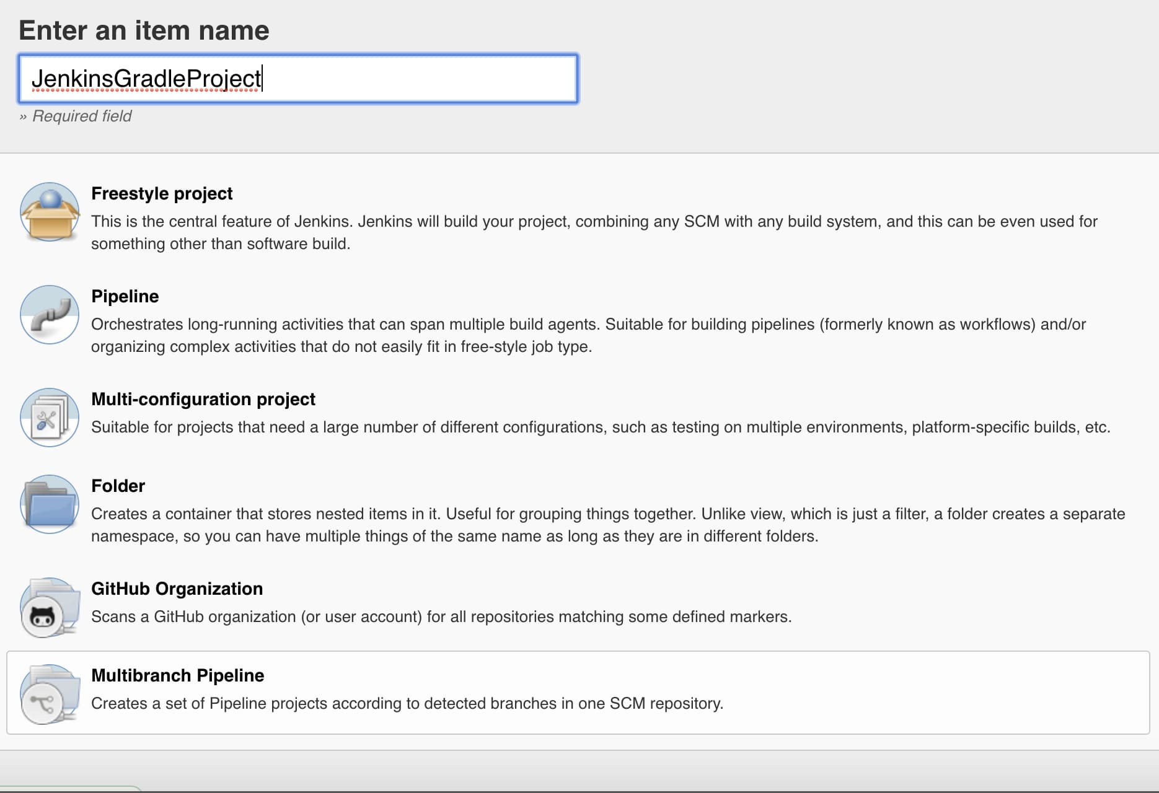
Task: Click the GitHub Organization repository scan description
Action: coord(441,616)
